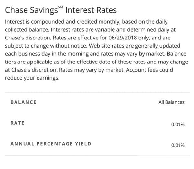Click the phrase collected balance
194x169 pixels.
pyautogui.click(x=27, y=30)
